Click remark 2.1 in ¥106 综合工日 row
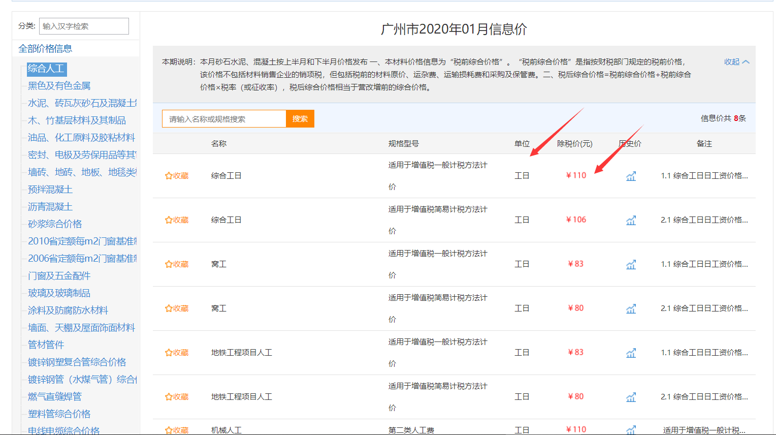The width and height of the screenshot is (776, 435). [x=704, y=220]
